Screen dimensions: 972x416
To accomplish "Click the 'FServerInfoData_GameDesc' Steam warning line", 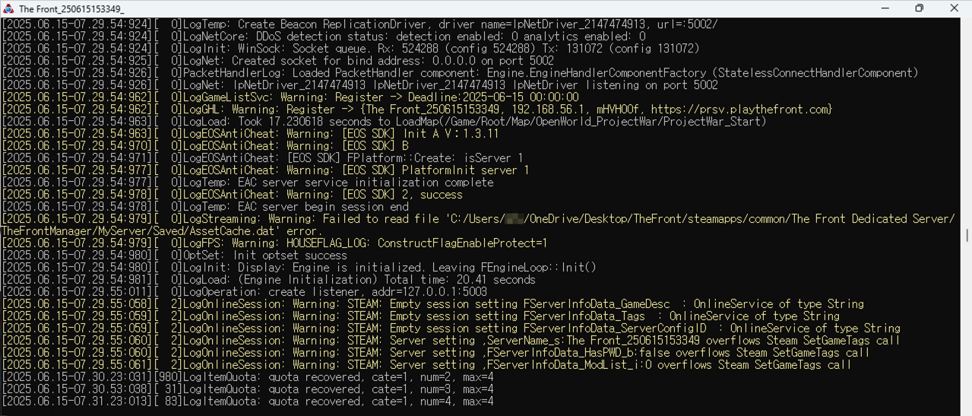I will point(433,304).
